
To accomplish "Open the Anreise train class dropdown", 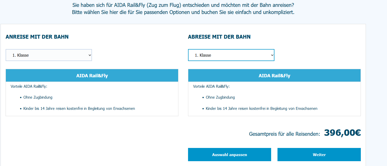I will point(49,55).
